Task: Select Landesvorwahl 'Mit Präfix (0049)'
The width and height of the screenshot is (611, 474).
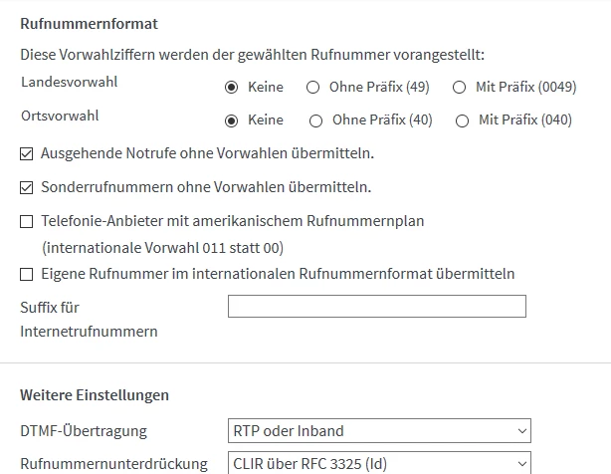Action: (459, 87)
